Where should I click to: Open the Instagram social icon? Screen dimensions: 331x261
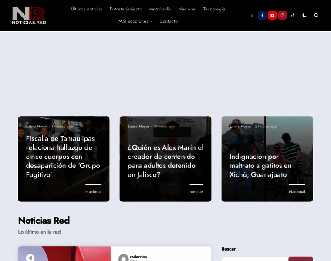coord(283,15)
